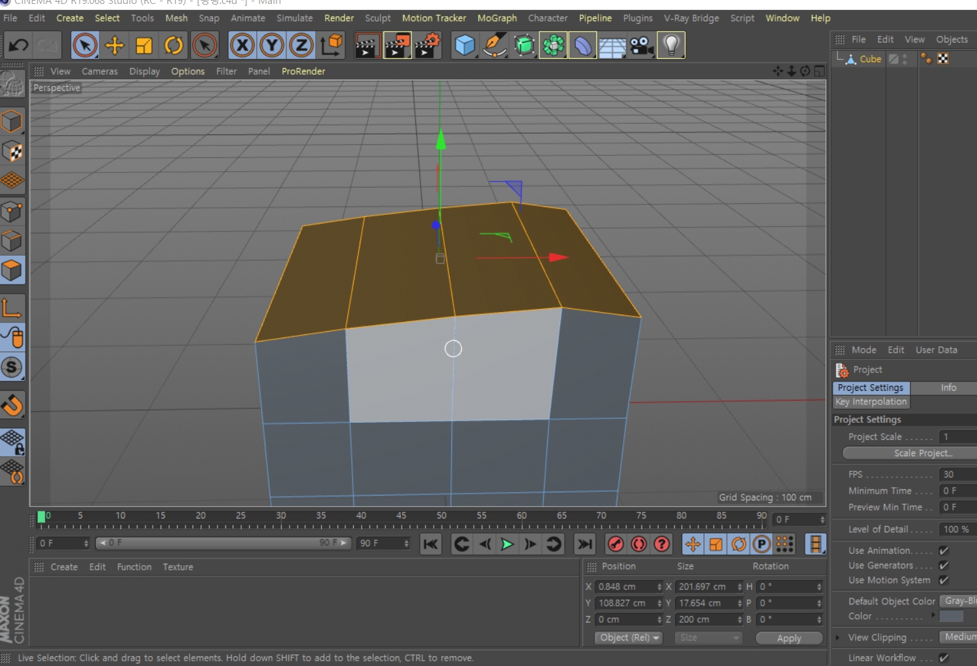The width and height of the screenshot is (977, 666).
Task: Toggle Y axis lock
Action: [x=272, y=45]
